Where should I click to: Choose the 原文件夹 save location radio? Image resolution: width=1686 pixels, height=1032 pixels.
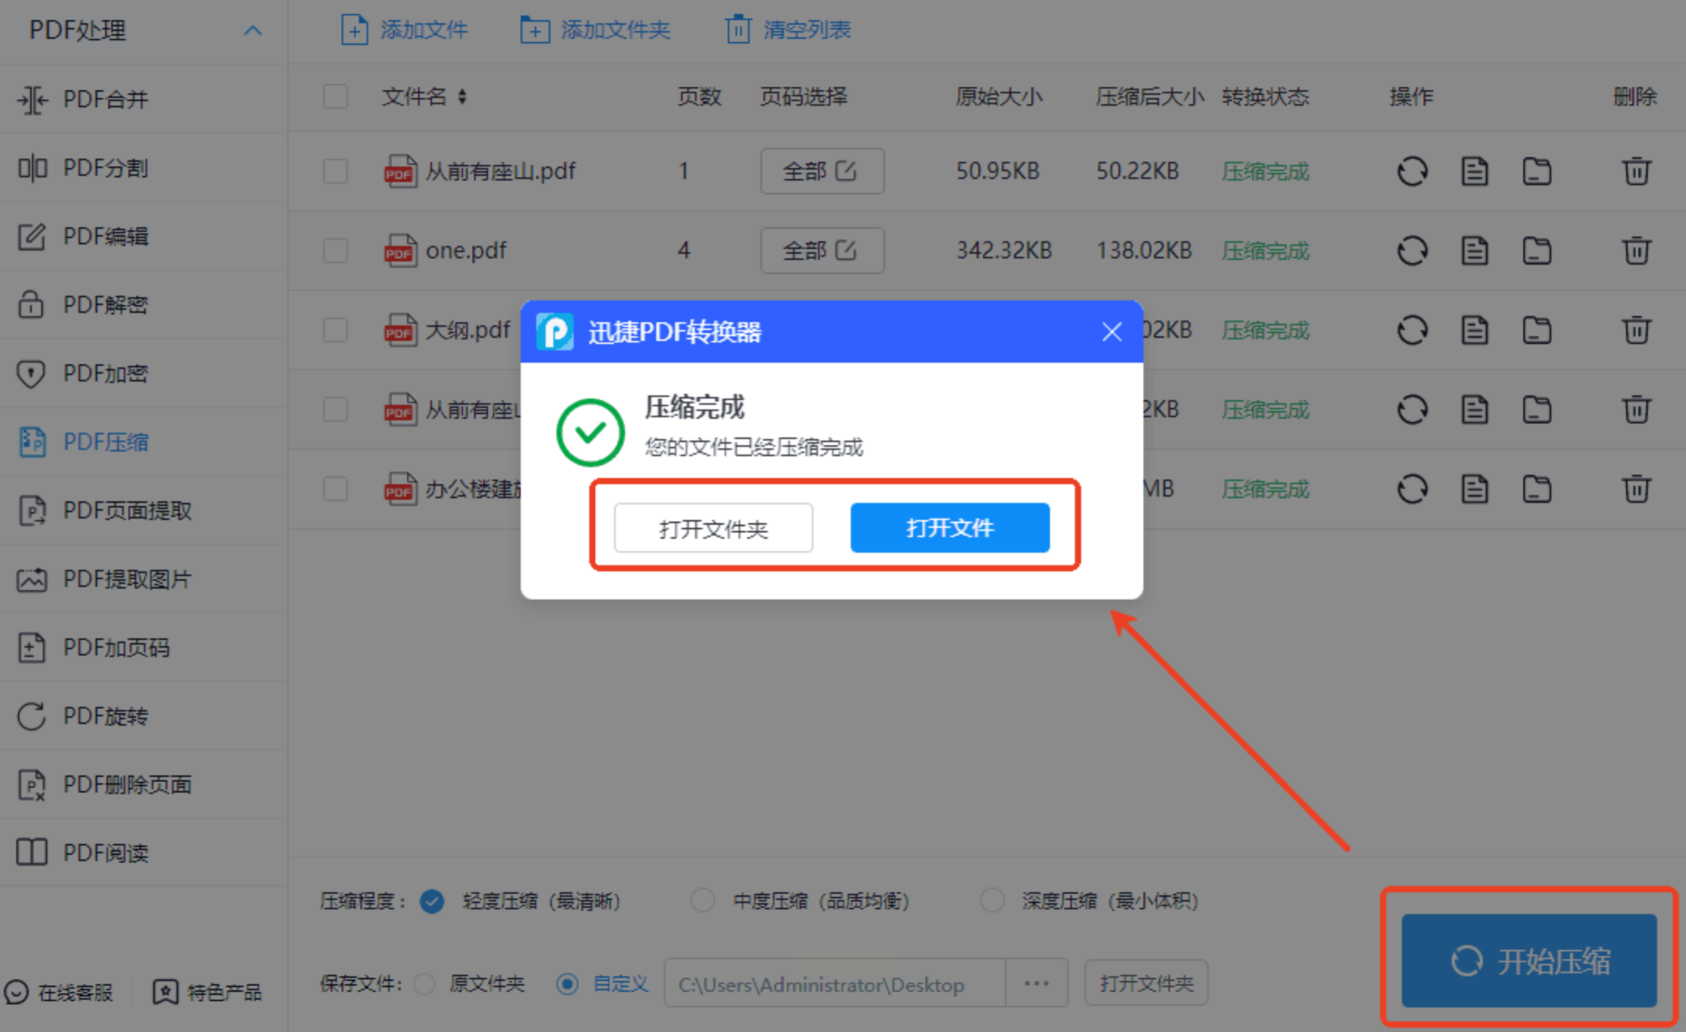coord(425,984)
